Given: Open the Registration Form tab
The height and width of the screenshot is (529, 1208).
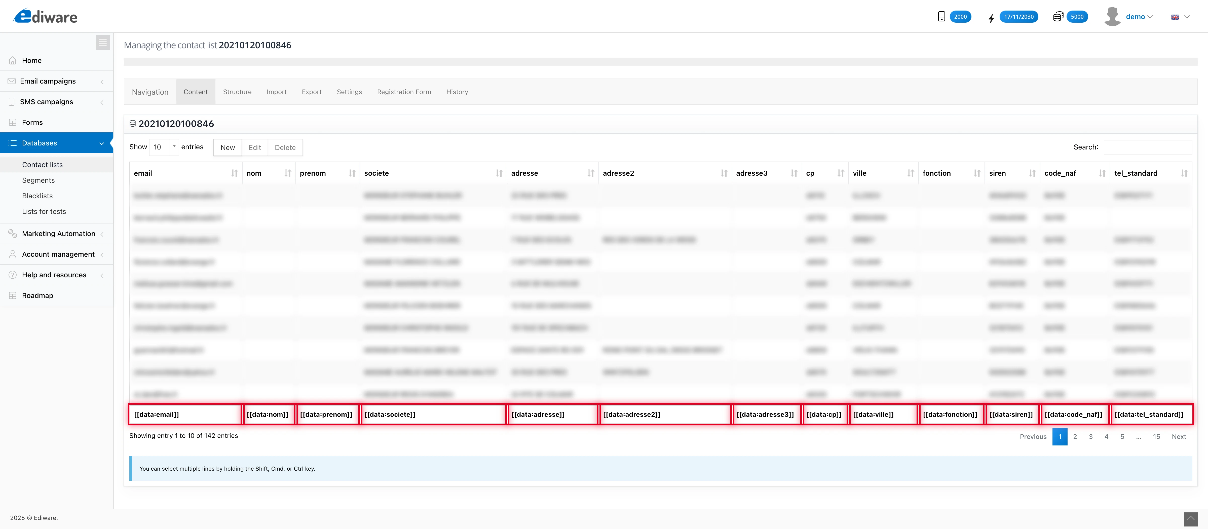Looking at the screenshot, I should coord(404,91).
